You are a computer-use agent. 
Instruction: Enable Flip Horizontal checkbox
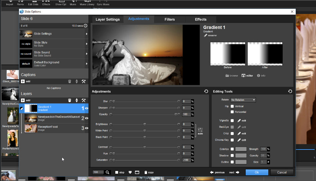click(x=232, y=112)
